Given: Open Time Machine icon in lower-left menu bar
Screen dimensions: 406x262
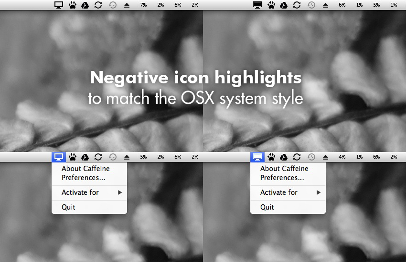Looking at the screenshot, I should pos(112,157).
